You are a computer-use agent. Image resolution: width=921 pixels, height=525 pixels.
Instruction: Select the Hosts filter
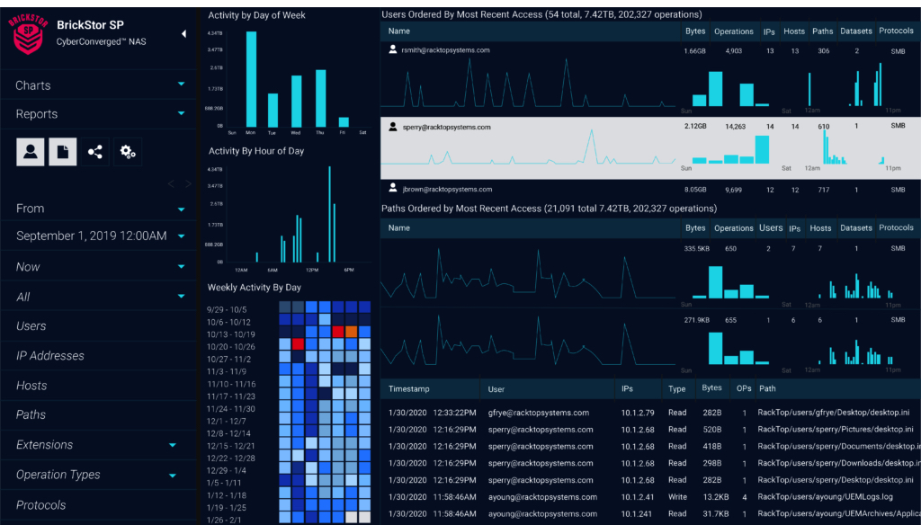click(31, 386)
